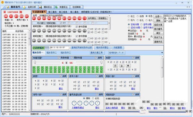The width and height of the screenshot is (193, 117).
Task: Pick gray ball 09 in 胆码匹配二 row
Action: [x=74, y=40]
